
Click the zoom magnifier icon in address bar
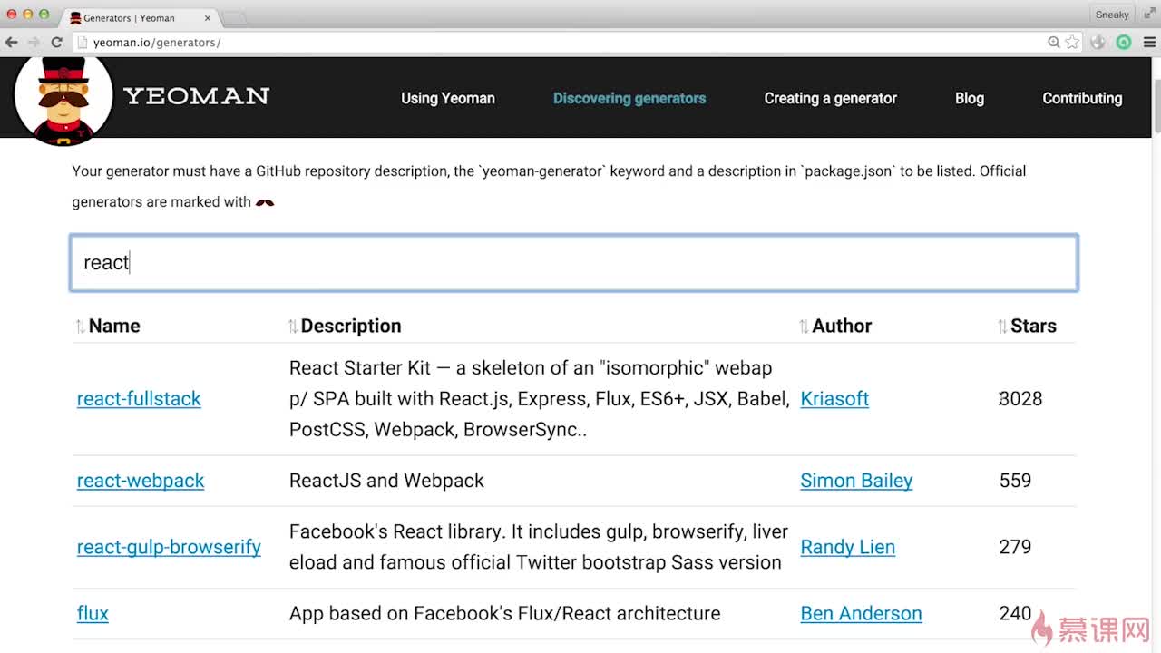tap(1054, 43)
